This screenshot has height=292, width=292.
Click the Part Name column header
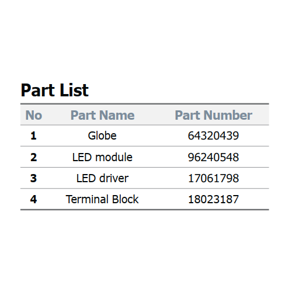[102, 115]
